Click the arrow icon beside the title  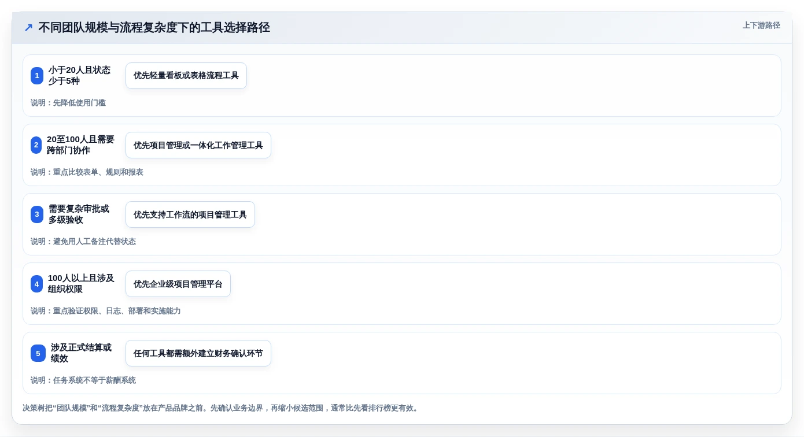(28, 28)
